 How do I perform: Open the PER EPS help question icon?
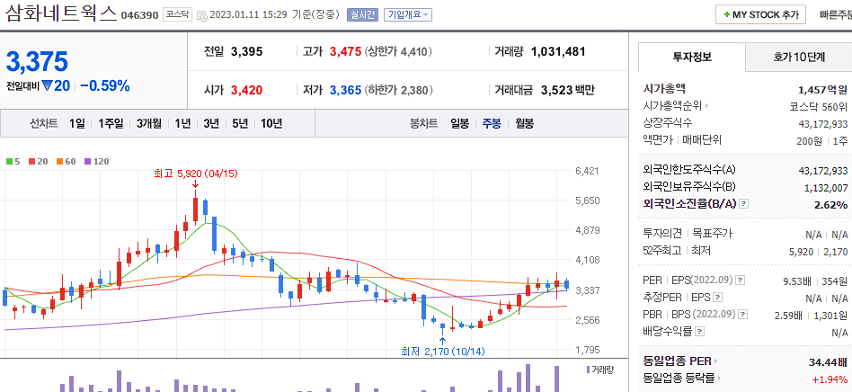point(740,280)
